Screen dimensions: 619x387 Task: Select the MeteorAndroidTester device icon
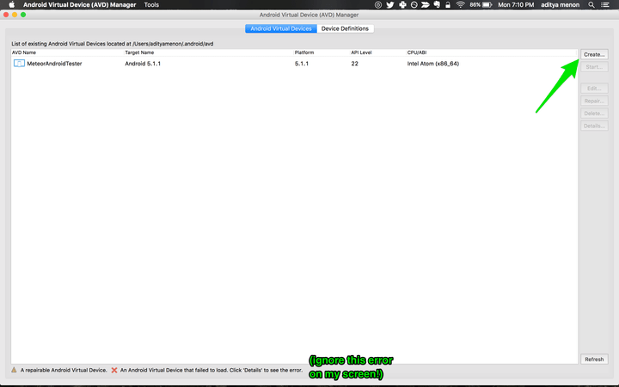pos(19,63)
